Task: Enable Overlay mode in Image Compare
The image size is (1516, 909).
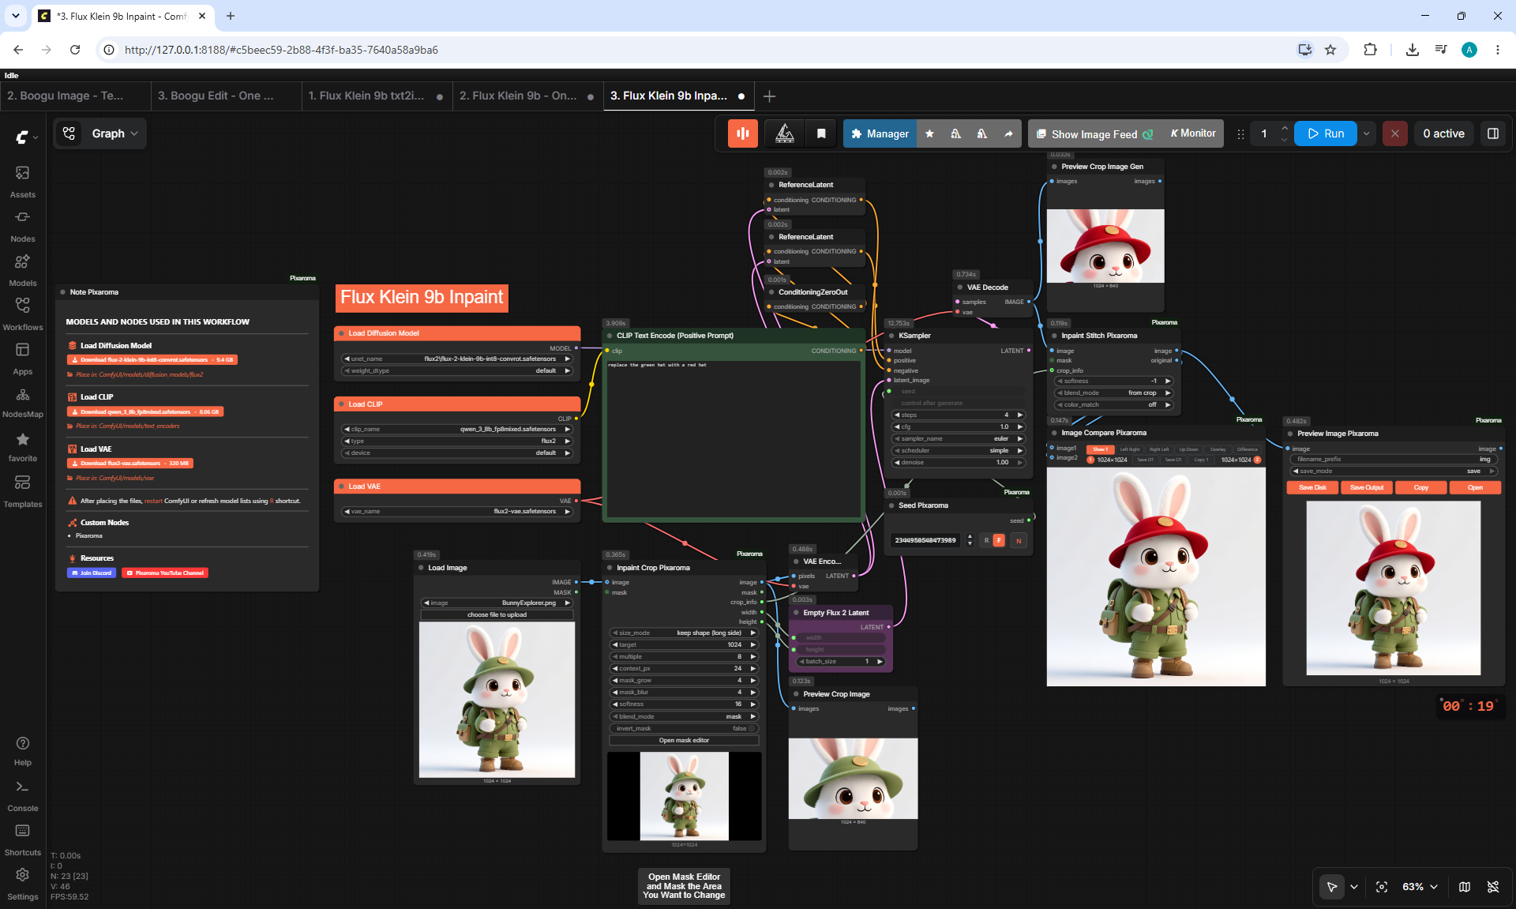Action: (1218, 449)
